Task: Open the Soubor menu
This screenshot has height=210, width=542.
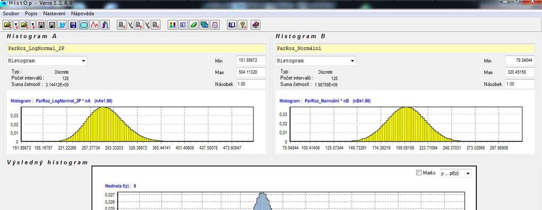Action: point(11,13)
